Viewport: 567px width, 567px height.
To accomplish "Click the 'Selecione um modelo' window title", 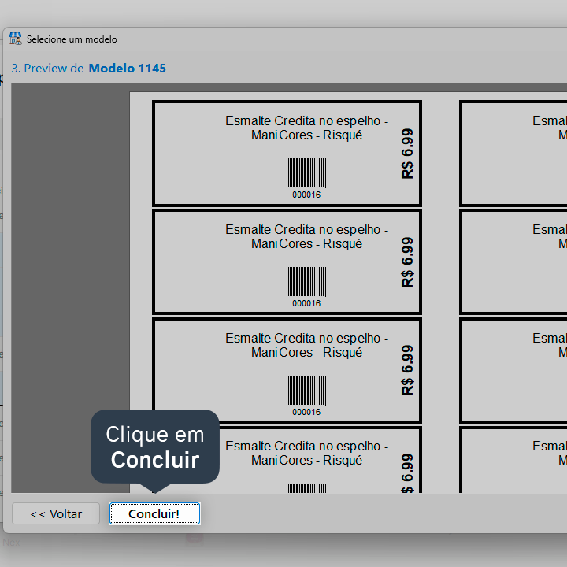I will pos(72,39).
